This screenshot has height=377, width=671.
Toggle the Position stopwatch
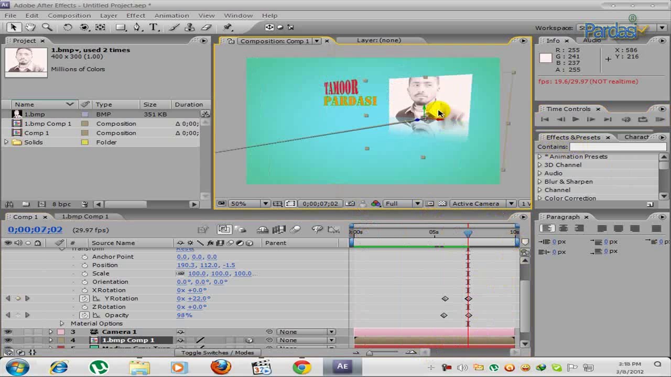[x=84, y=265]
